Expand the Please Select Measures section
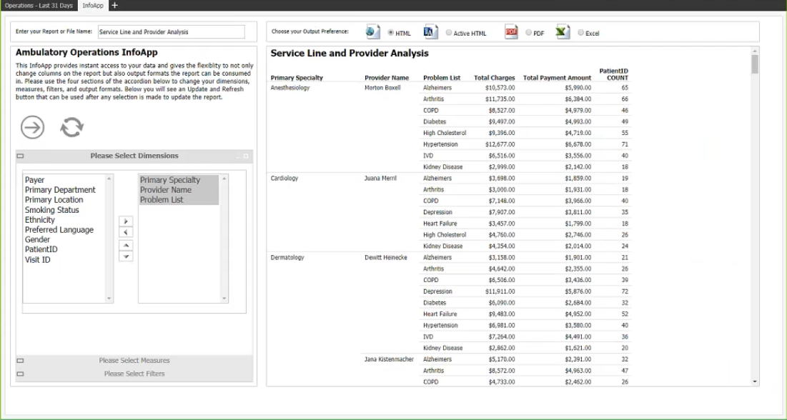 pyautogui.click(x=134, y=360)
